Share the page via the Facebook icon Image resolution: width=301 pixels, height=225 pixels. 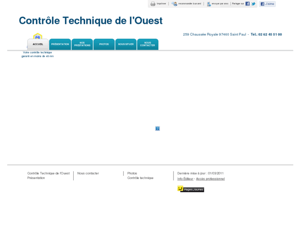pyautogui.click(x=248, y=4)
